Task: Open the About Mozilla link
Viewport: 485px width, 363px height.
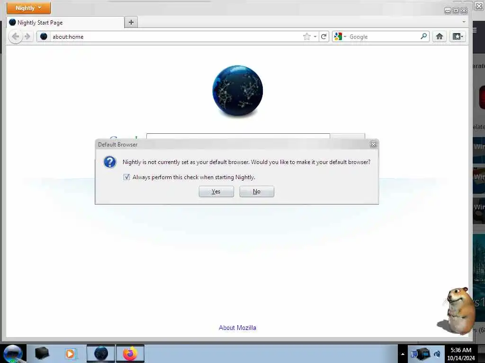Action: 238,328
